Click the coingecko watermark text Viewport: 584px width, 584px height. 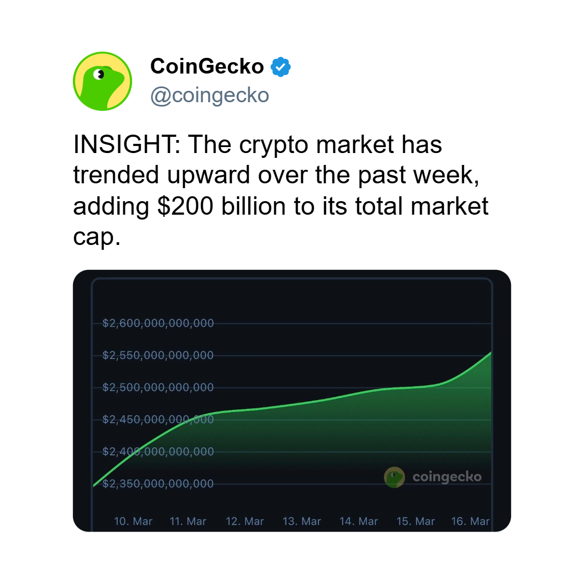(x=447, y=477)
